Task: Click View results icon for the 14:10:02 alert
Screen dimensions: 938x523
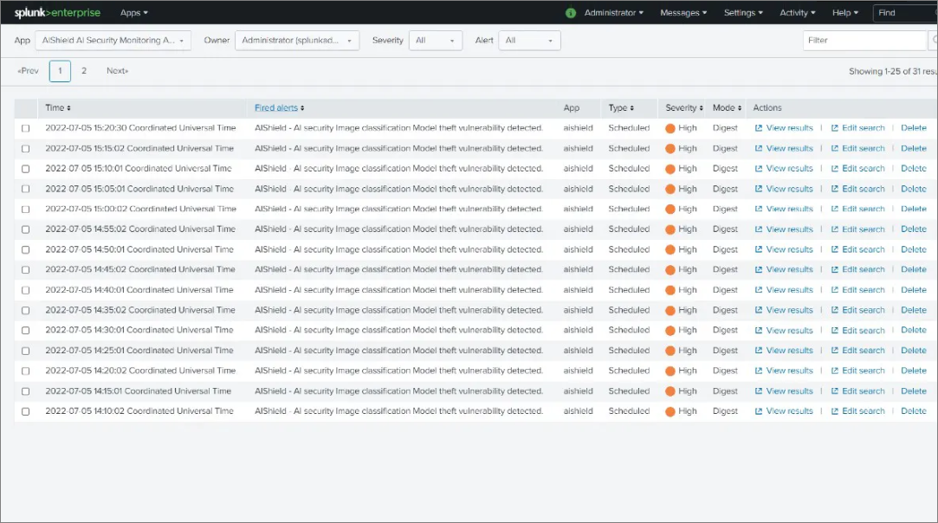Action: point(759,411)
